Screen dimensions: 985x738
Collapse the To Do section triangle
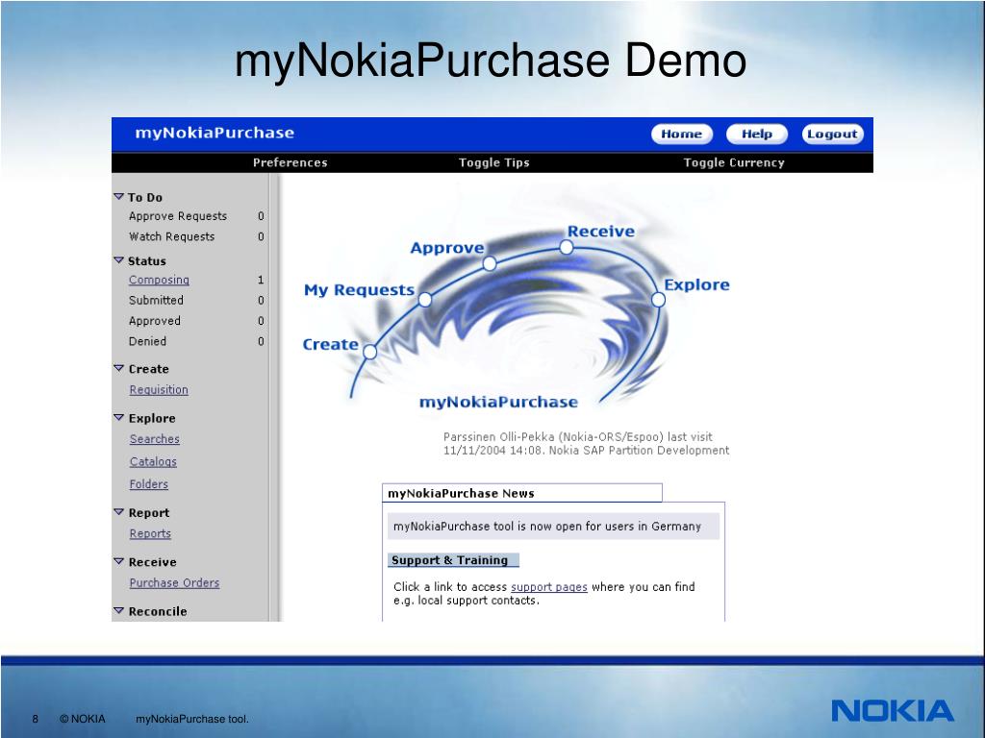118,196
